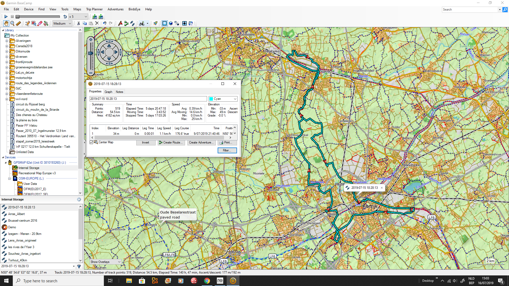The height and width of the screenshot is (286, 509).
Task: Open the Show Overlays dropdown
Action: pos(106,262)
